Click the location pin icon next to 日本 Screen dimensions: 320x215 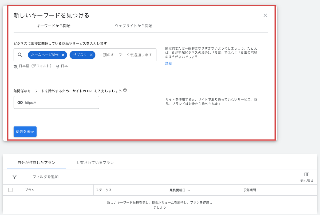pos(58,66)
